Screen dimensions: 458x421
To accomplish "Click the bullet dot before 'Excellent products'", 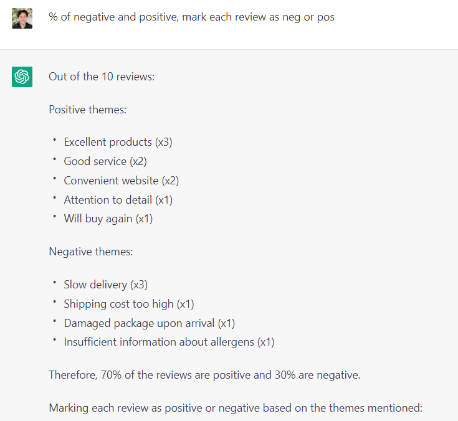I will (x=54, y=141).
